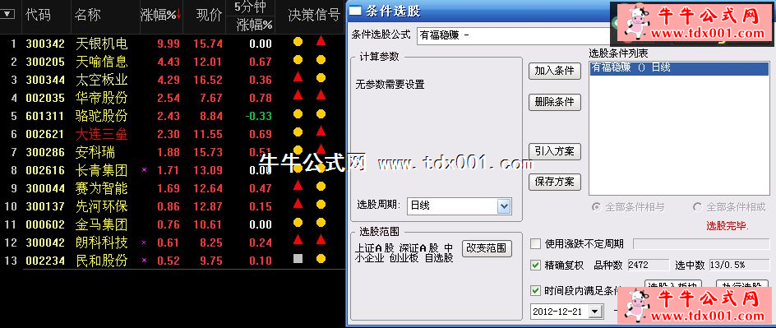Enable 使用涨跌不定周期 checkbox

(x=535, y=244)
